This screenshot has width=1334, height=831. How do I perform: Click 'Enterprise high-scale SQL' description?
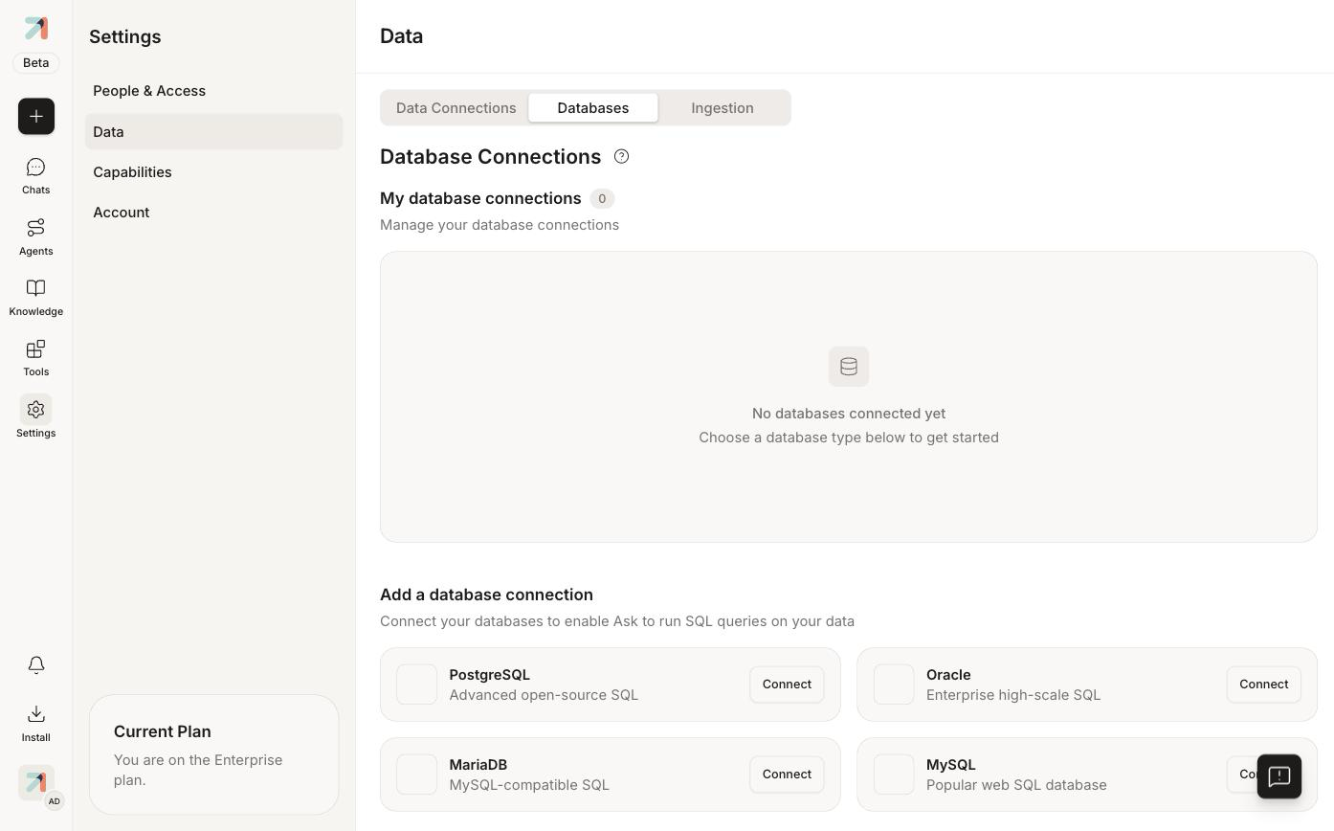[1013, 695]
